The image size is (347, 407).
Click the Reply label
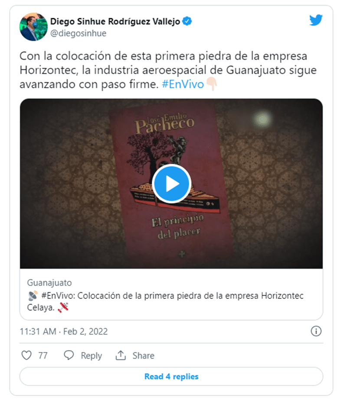(x=91, y=355)
